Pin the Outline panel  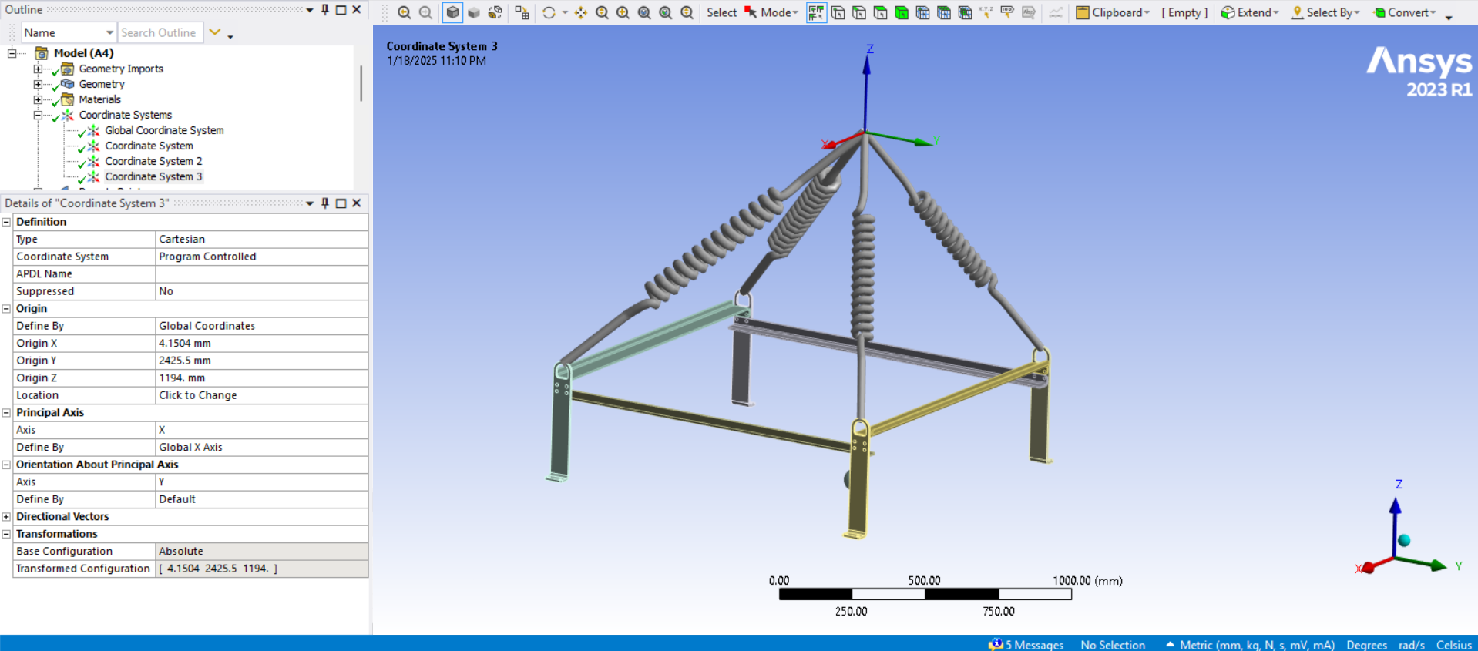point(325,10)
